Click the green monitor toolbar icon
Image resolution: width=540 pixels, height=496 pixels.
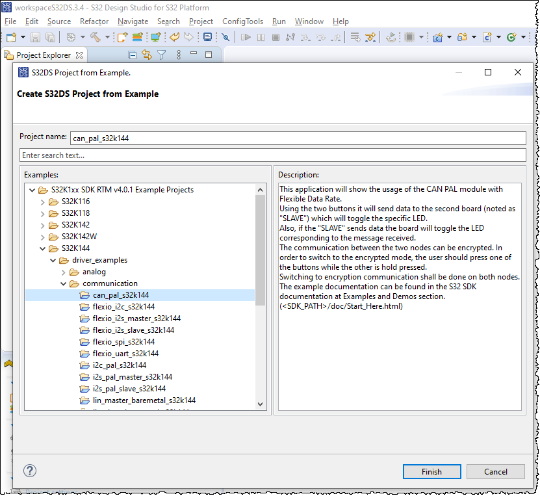coord(156,37)
